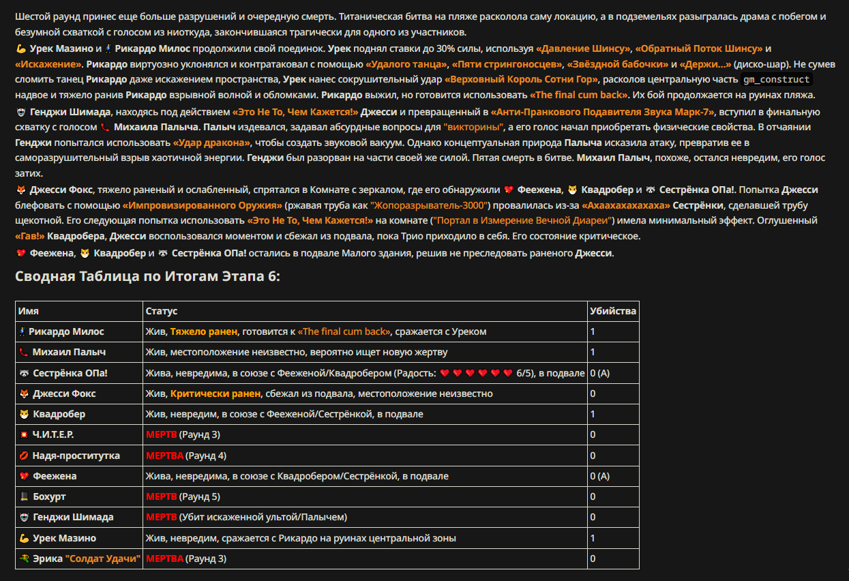Click the kills value 1 for Рикардо Милос
Viewport: 849px width, 581px height.
(593, 331)
